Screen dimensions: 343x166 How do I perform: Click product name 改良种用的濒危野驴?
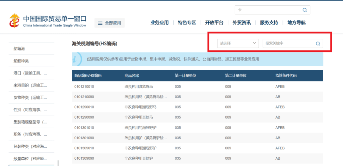pyautogui.click(x=140, y=128)
